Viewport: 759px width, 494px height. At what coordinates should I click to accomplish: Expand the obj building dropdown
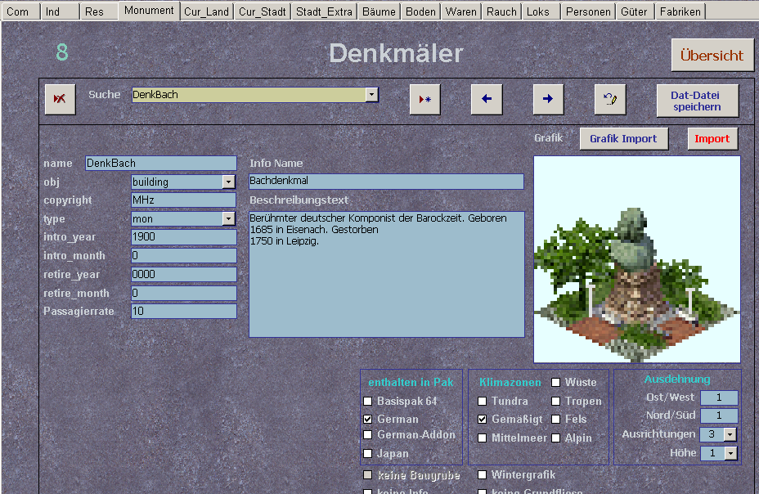coord(229,182)
